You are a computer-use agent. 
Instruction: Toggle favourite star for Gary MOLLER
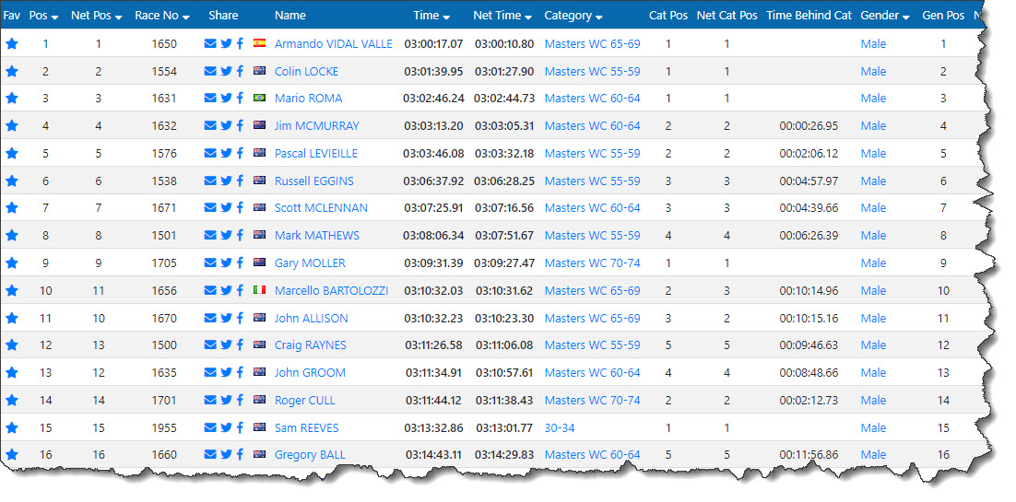tap(12, 263)
